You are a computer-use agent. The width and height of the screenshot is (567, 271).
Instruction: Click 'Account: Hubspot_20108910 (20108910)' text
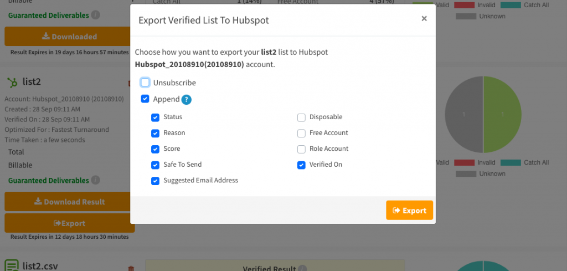point(64,99)
